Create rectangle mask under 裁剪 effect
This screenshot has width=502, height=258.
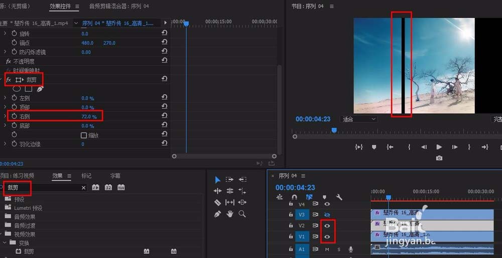point(29,89)
